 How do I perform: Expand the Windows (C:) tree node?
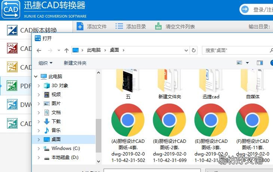pyautogui.click(x=39, y=148)
